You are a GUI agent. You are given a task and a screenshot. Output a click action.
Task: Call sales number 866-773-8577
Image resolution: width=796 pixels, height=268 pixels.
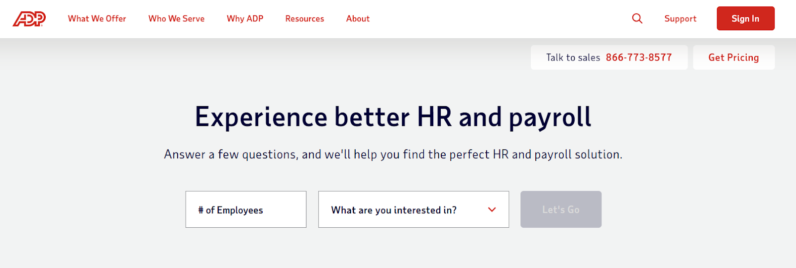coord(639,58)
